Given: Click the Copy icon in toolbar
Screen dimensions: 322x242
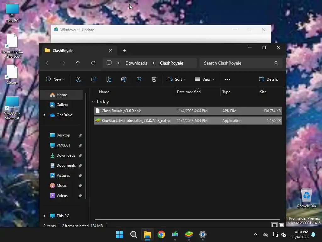Looking at the screenshot, I should [94, 79].
